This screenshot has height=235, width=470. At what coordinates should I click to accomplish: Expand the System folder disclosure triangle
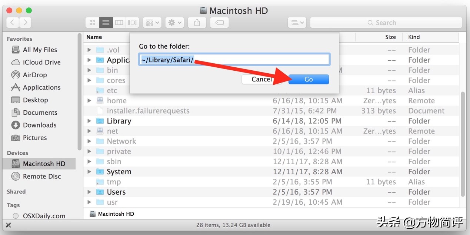point(89,171)
